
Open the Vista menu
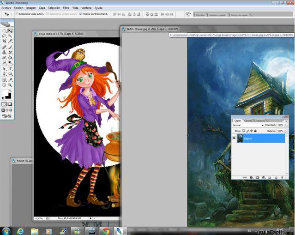coord(75,8)
